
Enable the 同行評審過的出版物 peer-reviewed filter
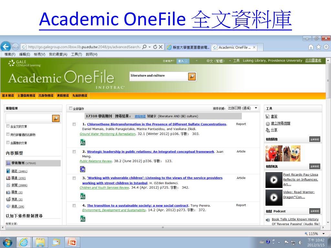click(8, 134)
